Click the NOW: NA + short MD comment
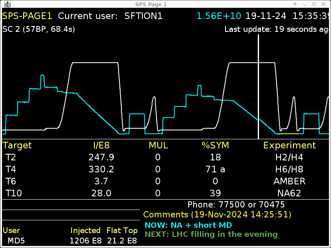This screenshot has height=248, width=331. pyautogui.click(x=188, y=225)
